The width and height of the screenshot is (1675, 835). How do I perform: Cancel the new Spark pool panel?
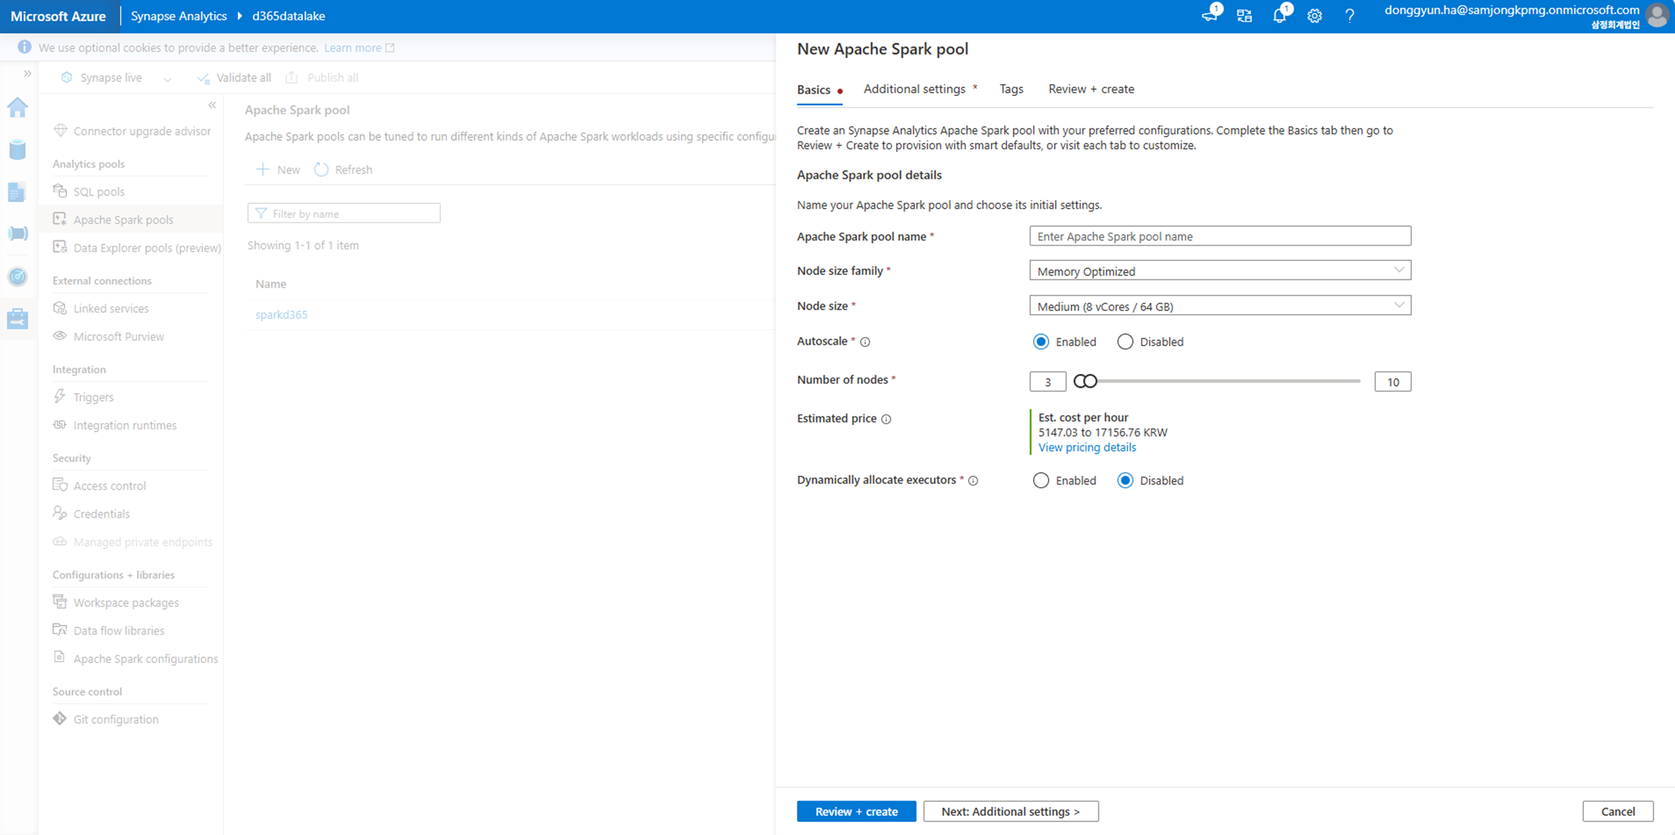pyautogui.click(x=1618, y=811)
